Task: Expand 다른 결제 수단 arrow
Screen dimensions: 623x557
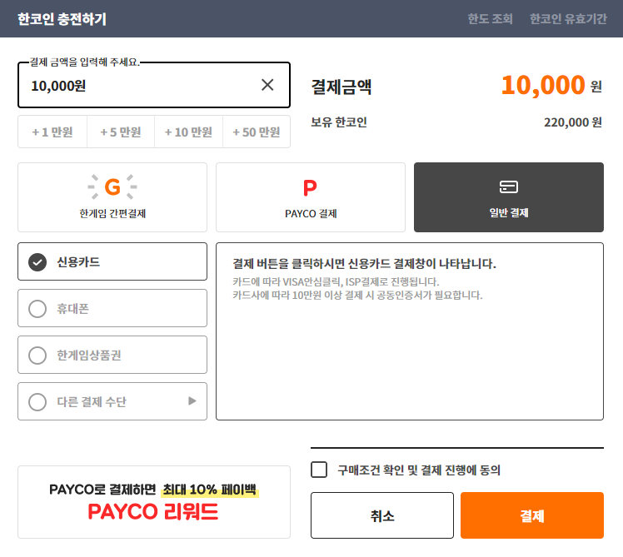Action: click(x=192, y=401)
